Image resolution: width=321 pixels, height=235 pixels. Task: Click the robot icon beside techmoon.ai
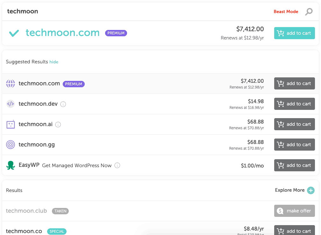coord(11,124)
